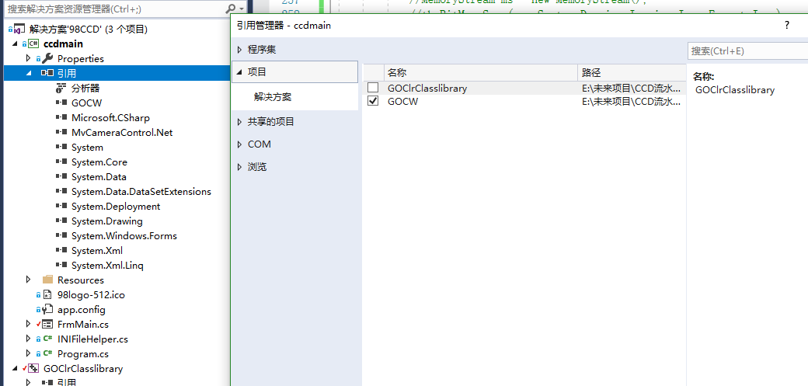Expand the COM category
808x386 pixels.
point(239,144)
